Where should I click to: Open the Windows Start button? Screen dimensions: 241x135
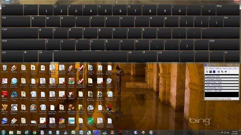[x=3, y=132]
